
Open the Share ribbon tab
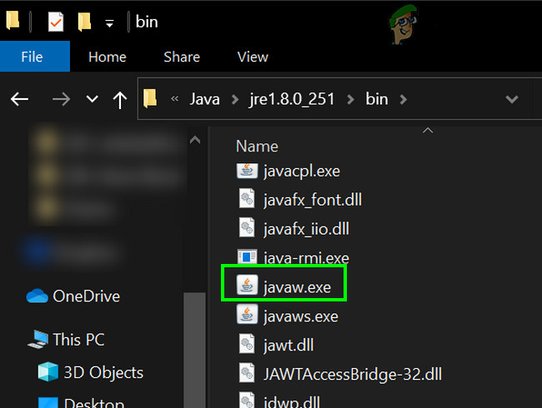coord(182,57)
